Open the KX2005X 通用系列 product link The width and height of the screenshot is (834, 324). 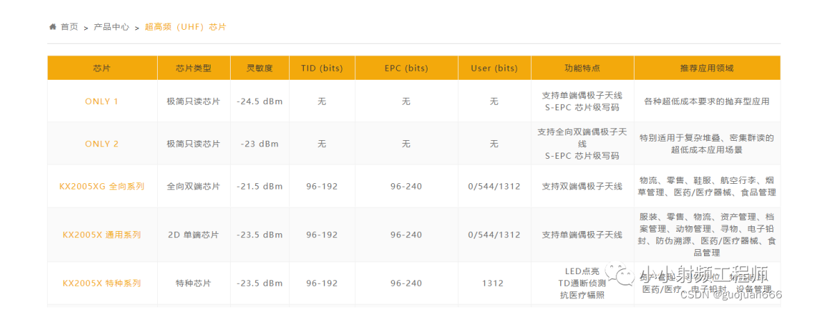point(101,235)
